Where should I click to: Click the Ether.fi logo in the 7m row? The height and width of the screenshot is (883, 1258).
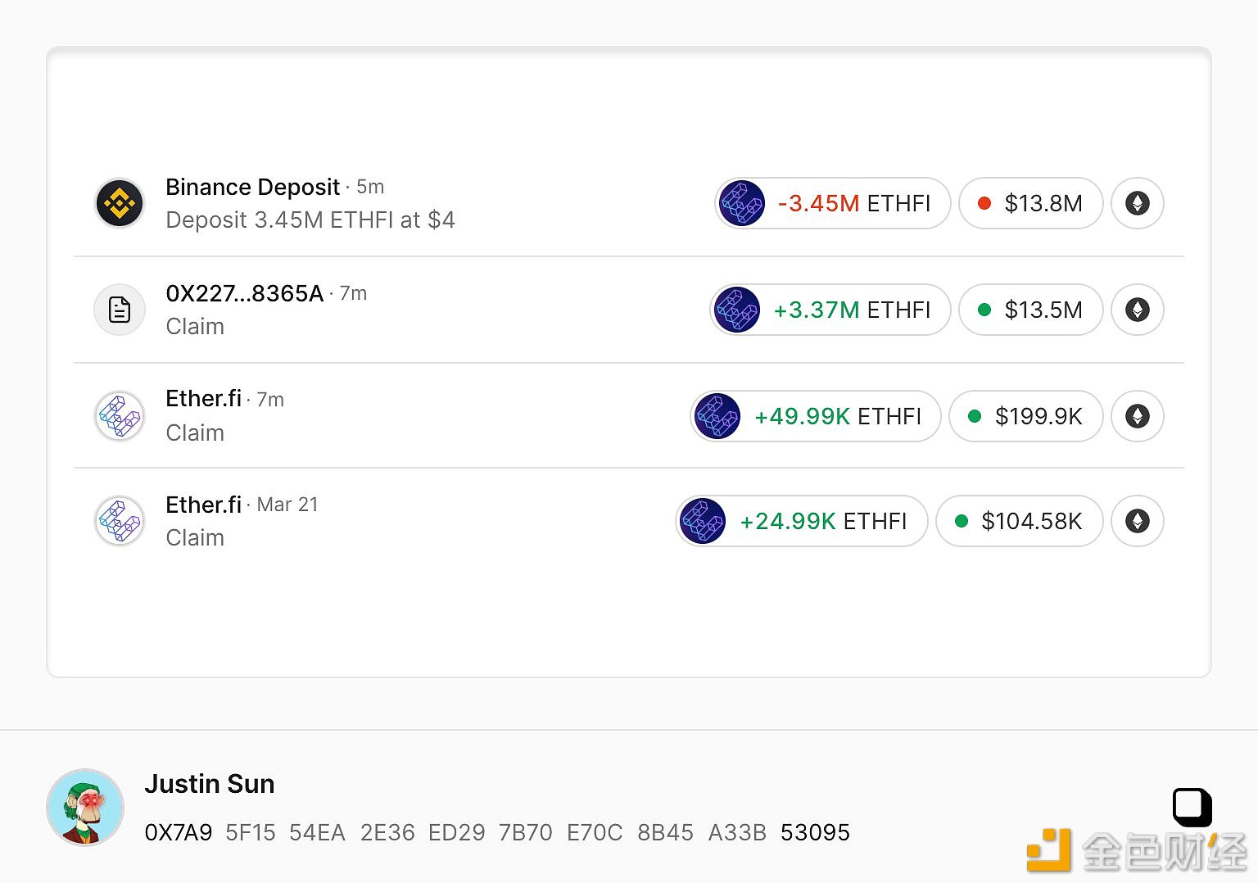120,416
